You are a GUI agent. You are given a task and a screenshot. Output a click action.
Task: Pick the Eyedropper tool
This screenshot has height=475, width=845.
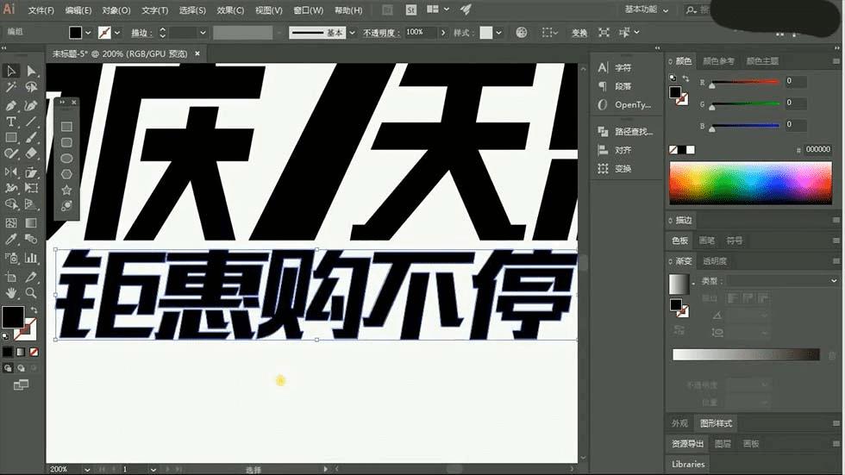click(10, 239)
